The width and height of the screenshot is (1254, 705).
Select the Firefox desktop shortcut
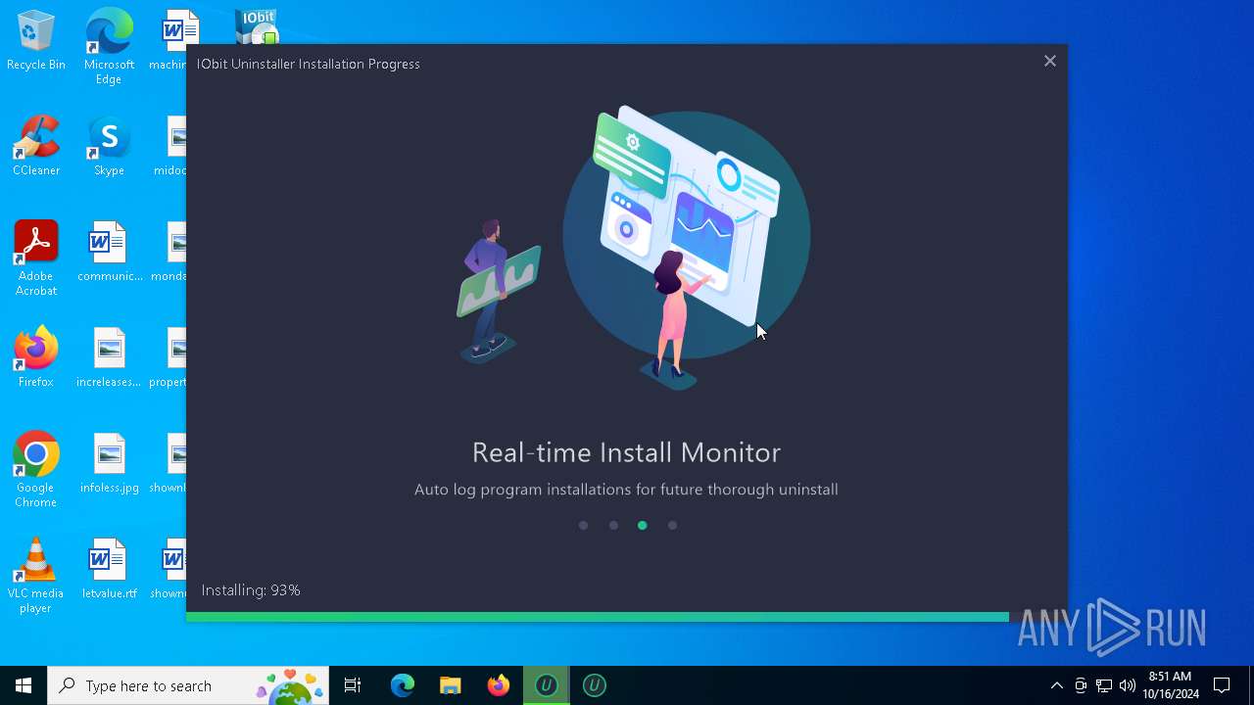[36, 358]
